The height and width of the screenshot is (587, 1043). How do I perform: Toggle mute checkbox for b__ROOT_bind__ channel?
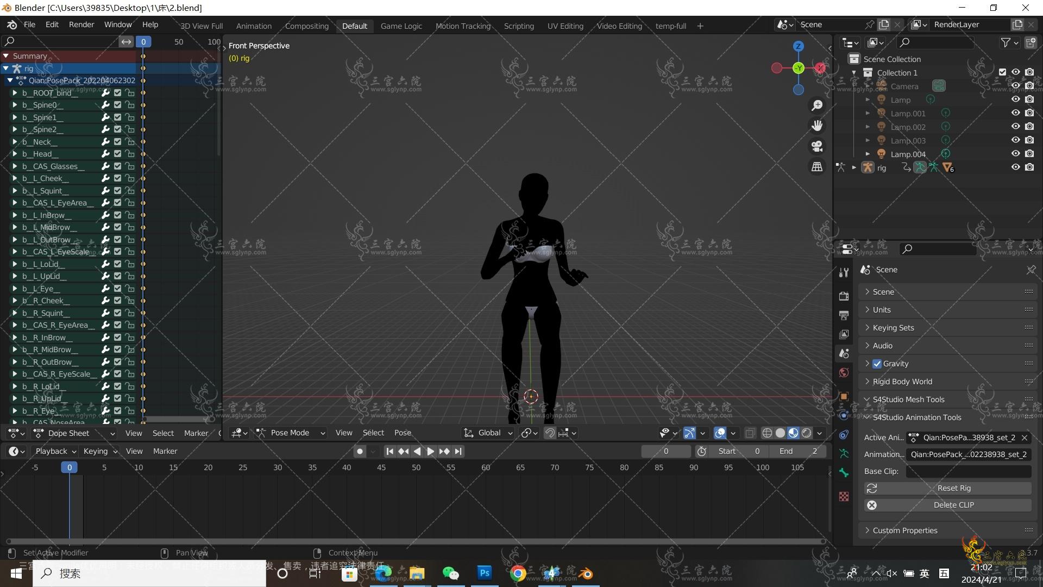pos(117,93)
